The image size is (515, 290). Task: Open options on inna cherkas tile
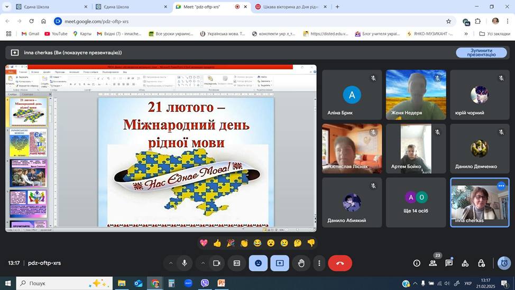501,186
